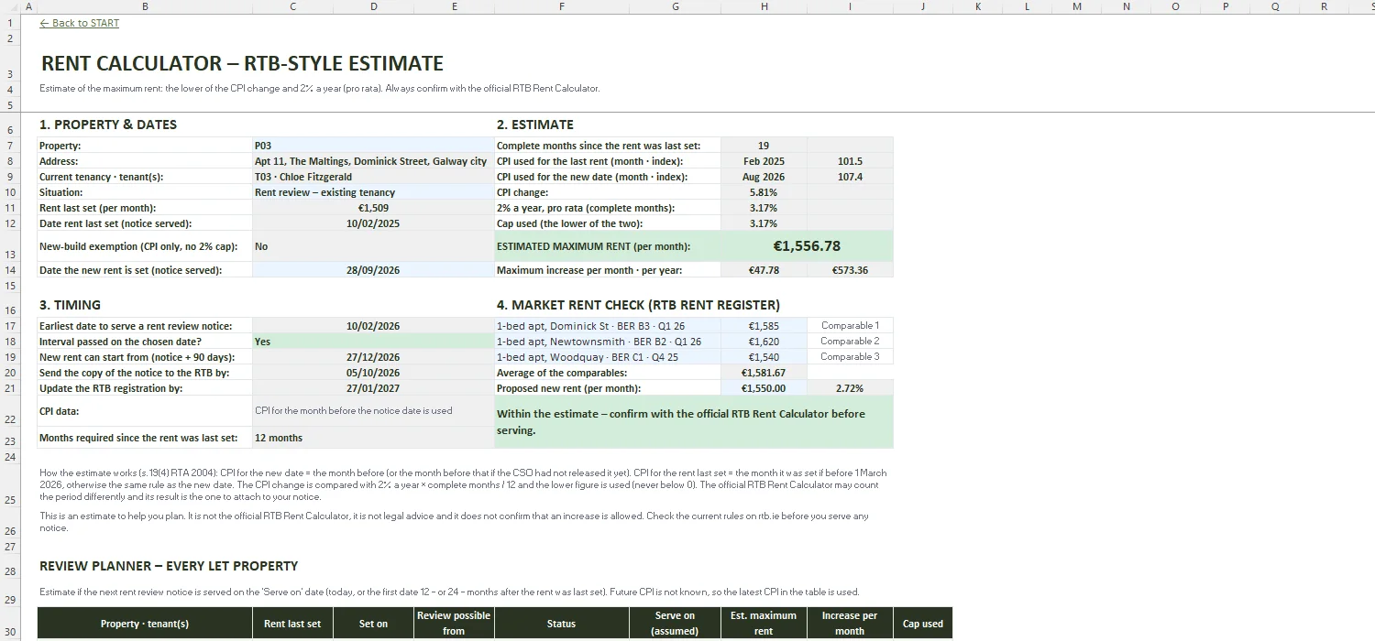Select the '1-bed apt, Newtownsmith' description cell
The height and width of the screenshot is (641, 1375).
pos(608,342)
